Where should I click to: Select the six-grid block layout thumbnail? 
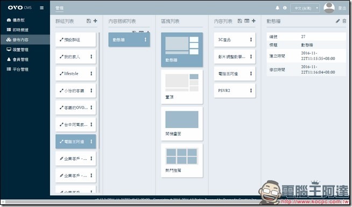182,156
